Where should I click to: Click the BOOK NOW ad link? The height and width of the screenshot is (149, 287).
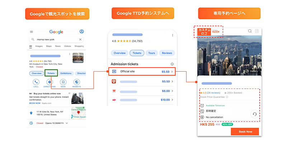[x=35, y=103]
